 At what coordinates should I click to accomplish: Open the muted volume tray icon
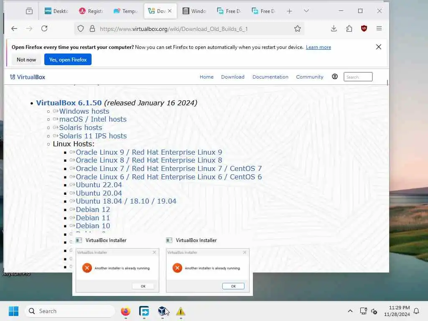click(374, 311)
